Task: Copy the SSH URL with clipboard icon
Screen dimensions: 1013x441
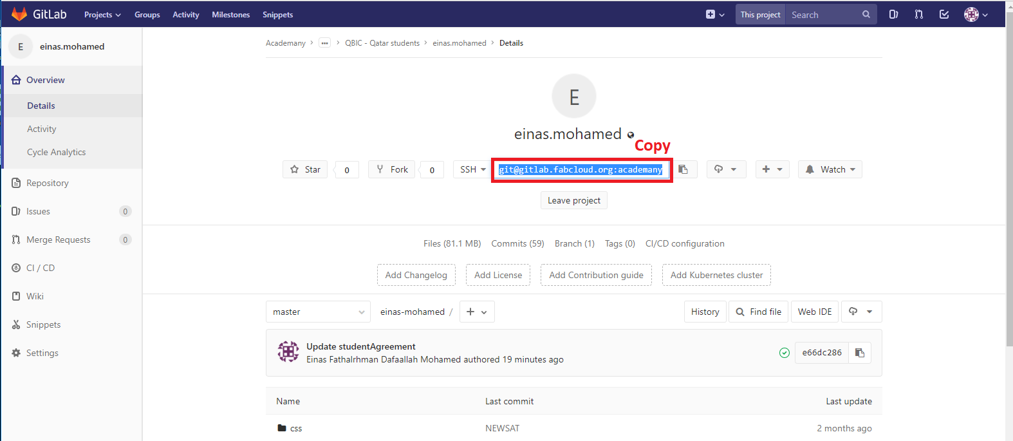Action: click(683, 169)
